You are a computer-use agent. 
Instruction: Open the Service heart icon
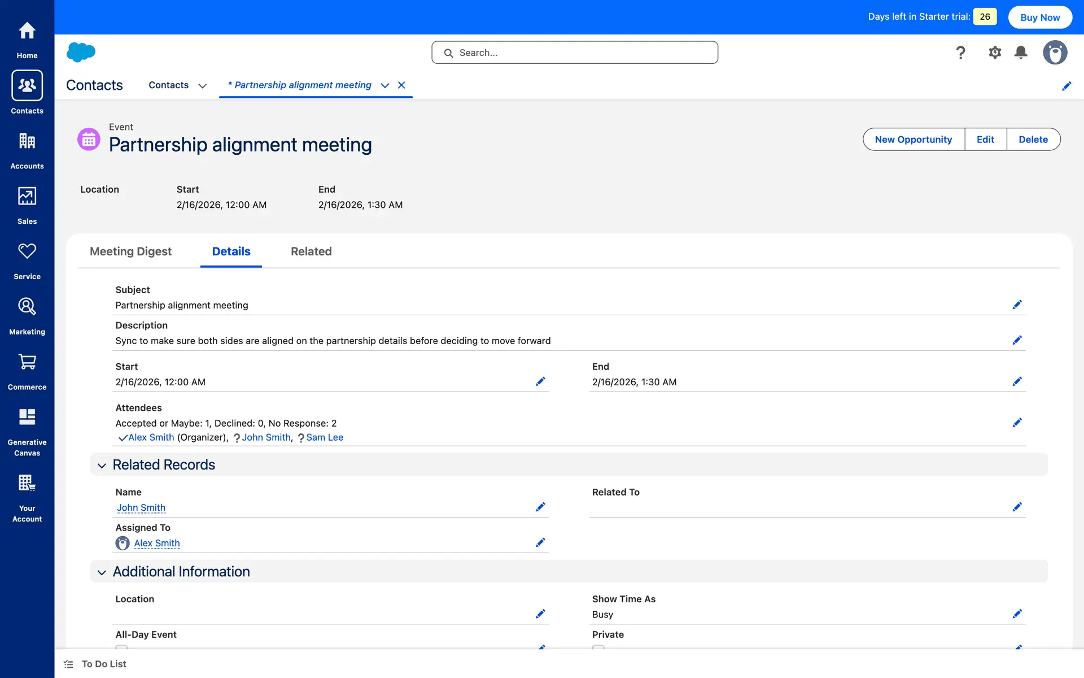27,251
